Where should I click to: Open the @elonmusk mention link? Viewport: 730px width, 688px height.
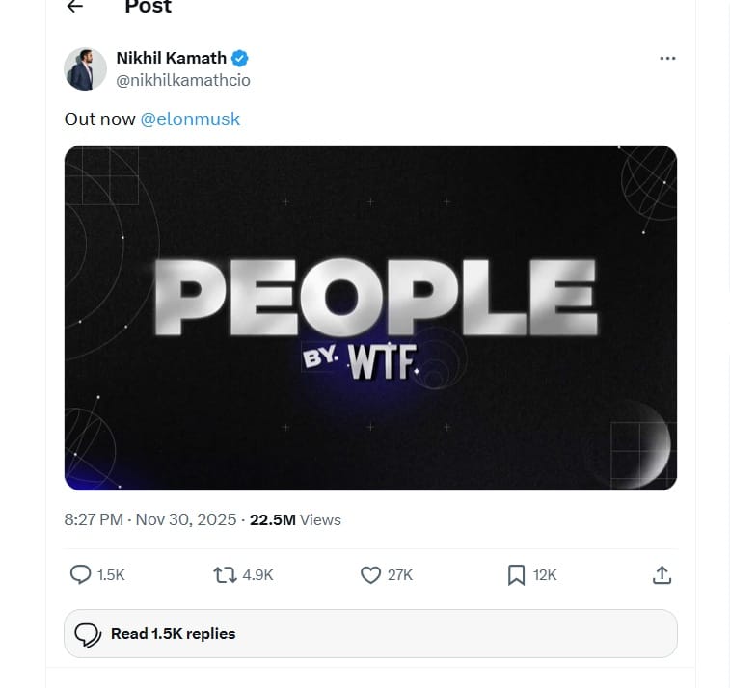click(190, 119)
